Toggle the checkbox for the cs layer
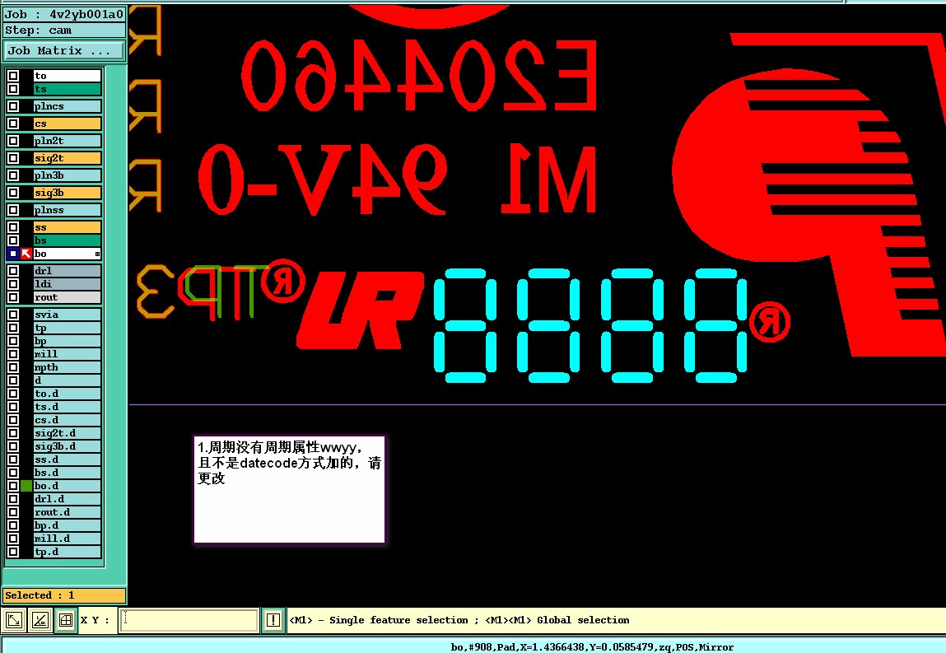Image resolution: width=946 pixels, height=653 pixels. click(12, 124)
